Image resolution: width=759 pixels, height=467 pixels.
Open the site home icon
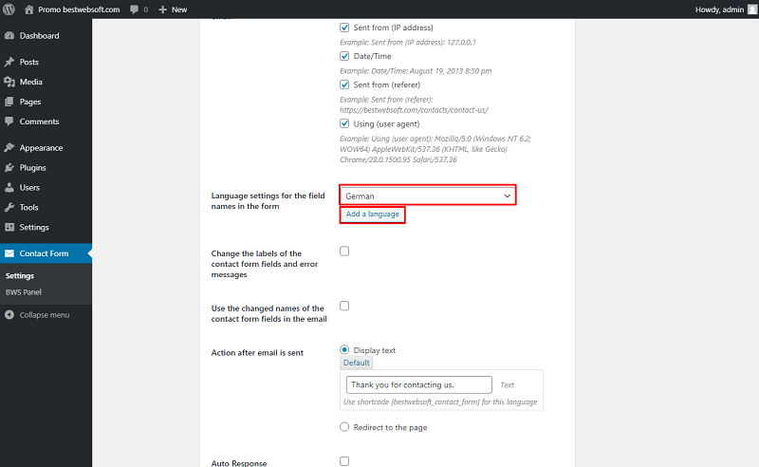click(x=29, y=9)
